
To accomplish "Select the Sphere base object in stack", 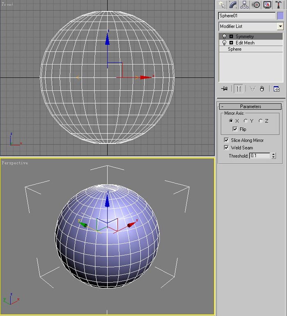I will pyautogui.click(x=251, y=49).
